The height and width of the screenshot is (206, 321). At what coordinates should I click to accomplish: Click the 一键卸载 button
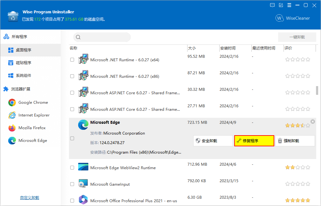click(297, 37)
